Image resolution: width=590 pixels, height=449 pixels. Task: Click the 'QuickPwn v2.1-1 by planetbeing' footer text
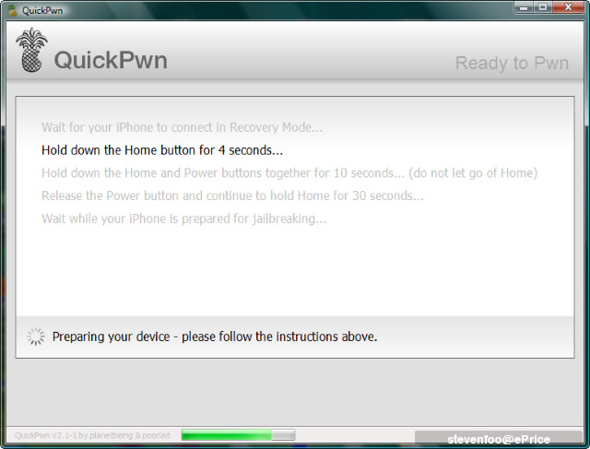[92, 435]
